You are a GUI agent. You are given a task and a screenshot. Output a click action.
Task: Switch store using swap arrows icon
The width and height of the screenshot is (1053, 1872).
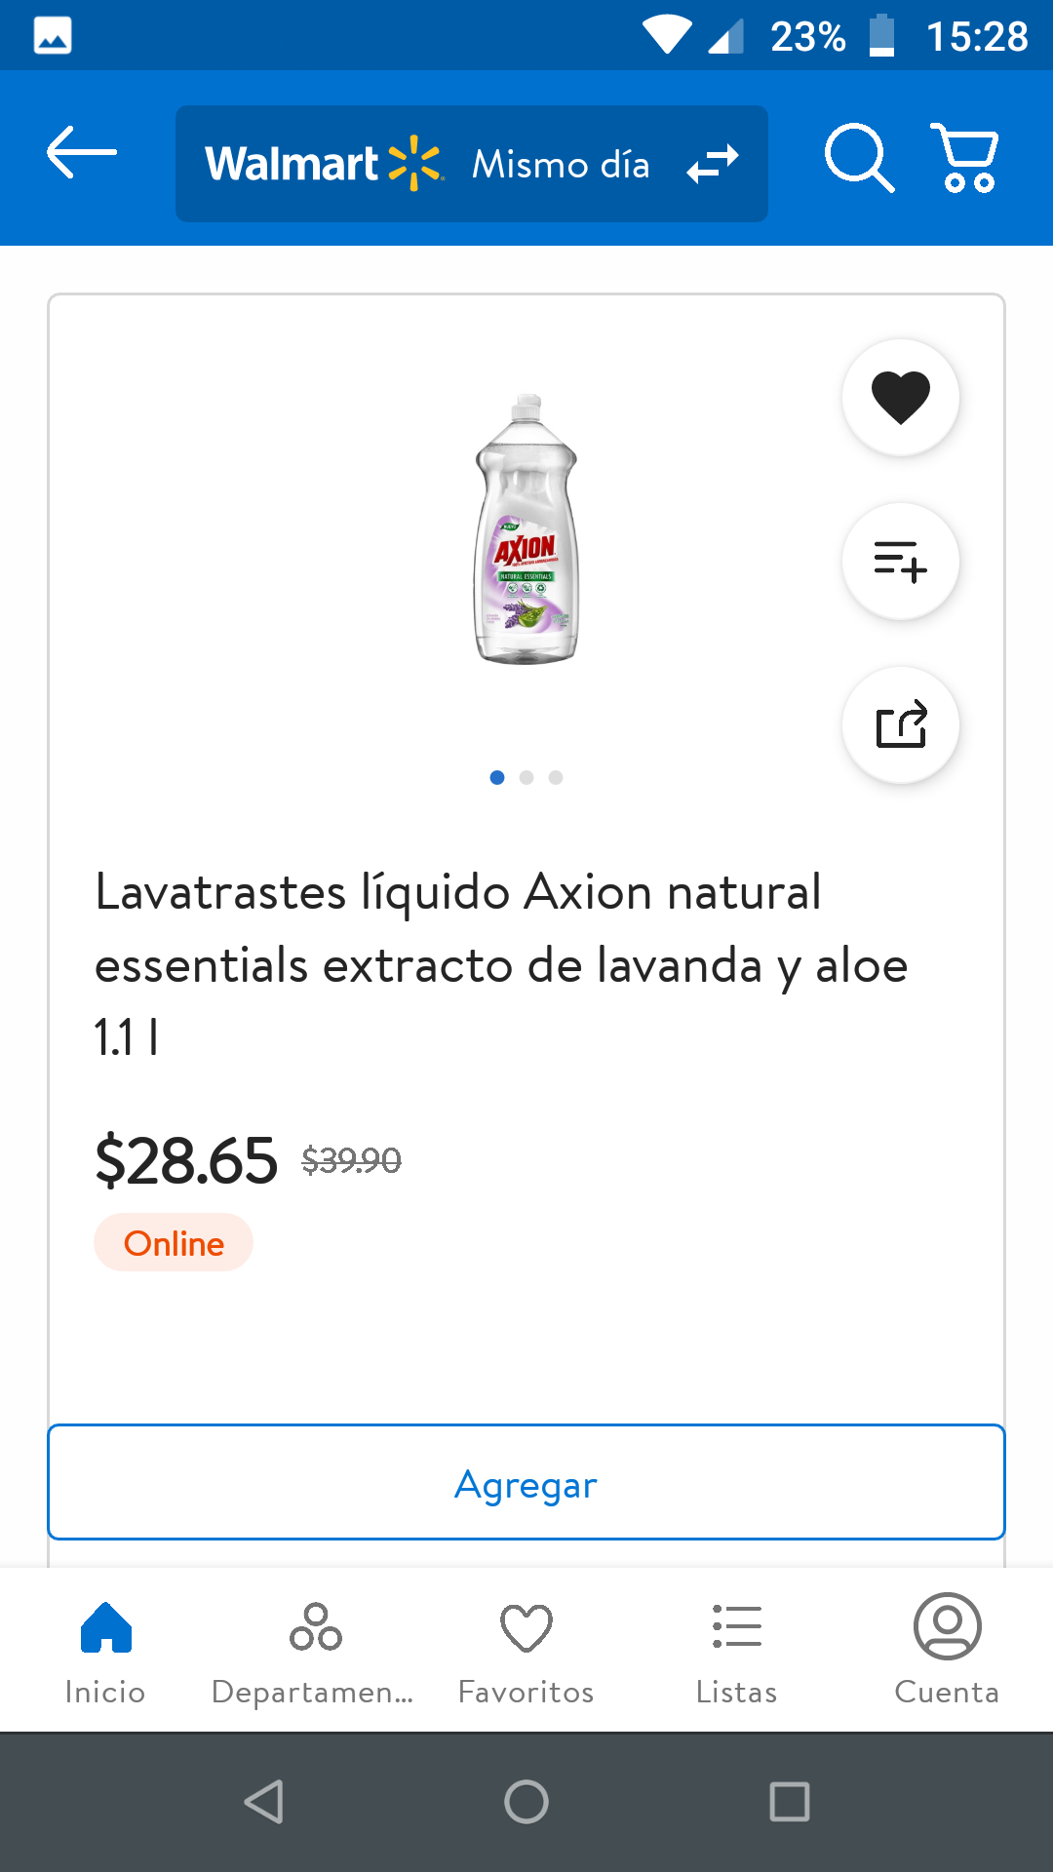pos(713,164)
